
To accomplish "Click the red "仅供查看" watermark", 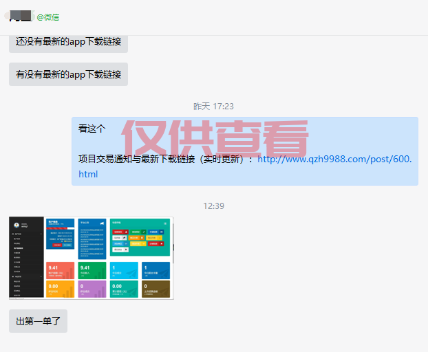I will point(215,140).
